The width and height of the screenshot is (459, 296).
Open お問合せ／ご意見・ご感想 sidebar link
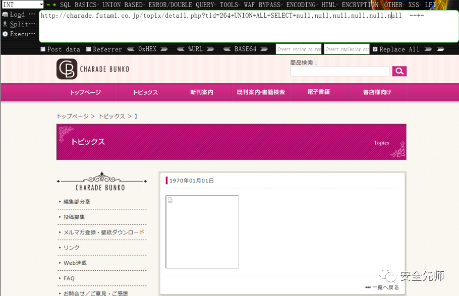tap(96, 293)
